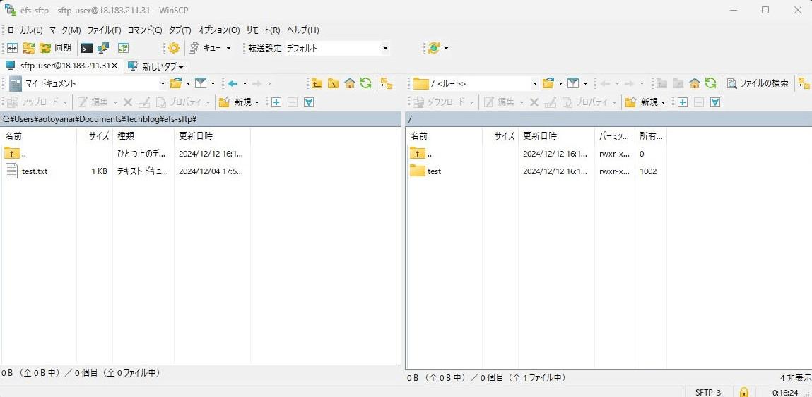Open the オプション(O) menu

[219, 30]
